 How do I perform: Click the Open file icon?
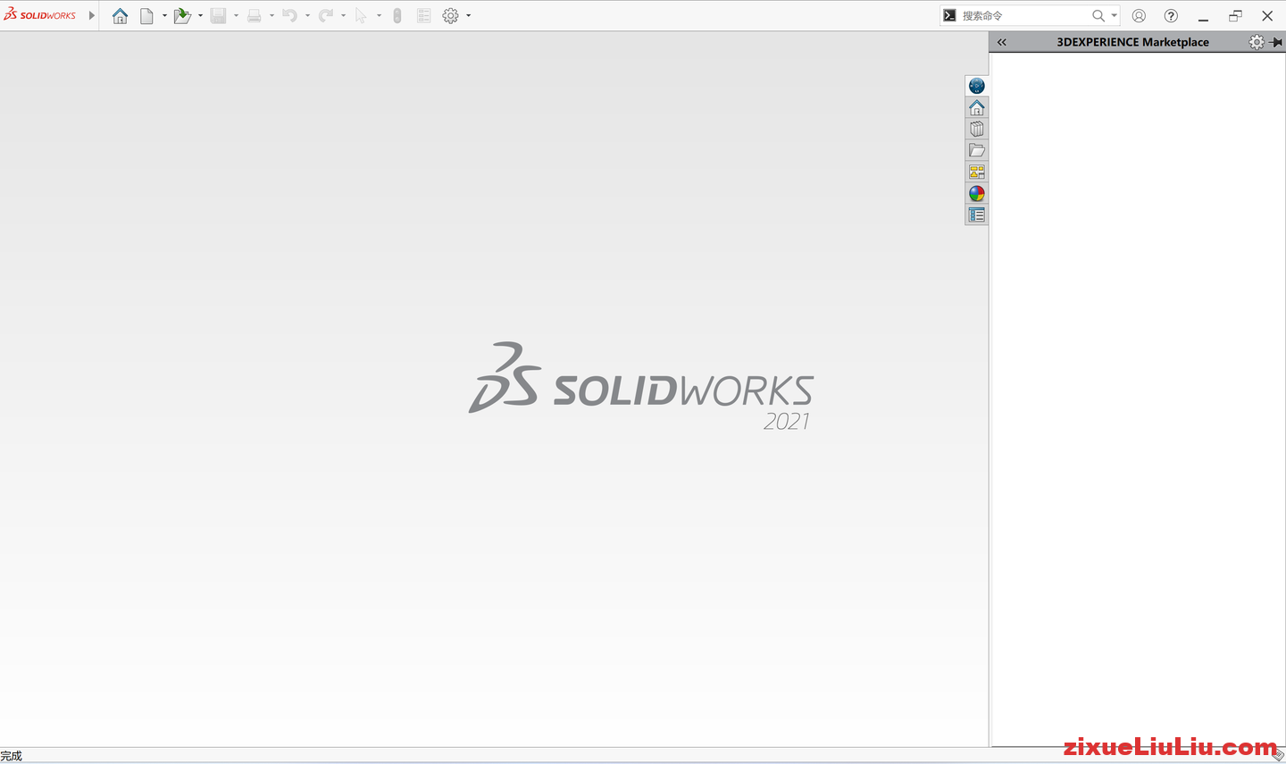coord(181,15)
